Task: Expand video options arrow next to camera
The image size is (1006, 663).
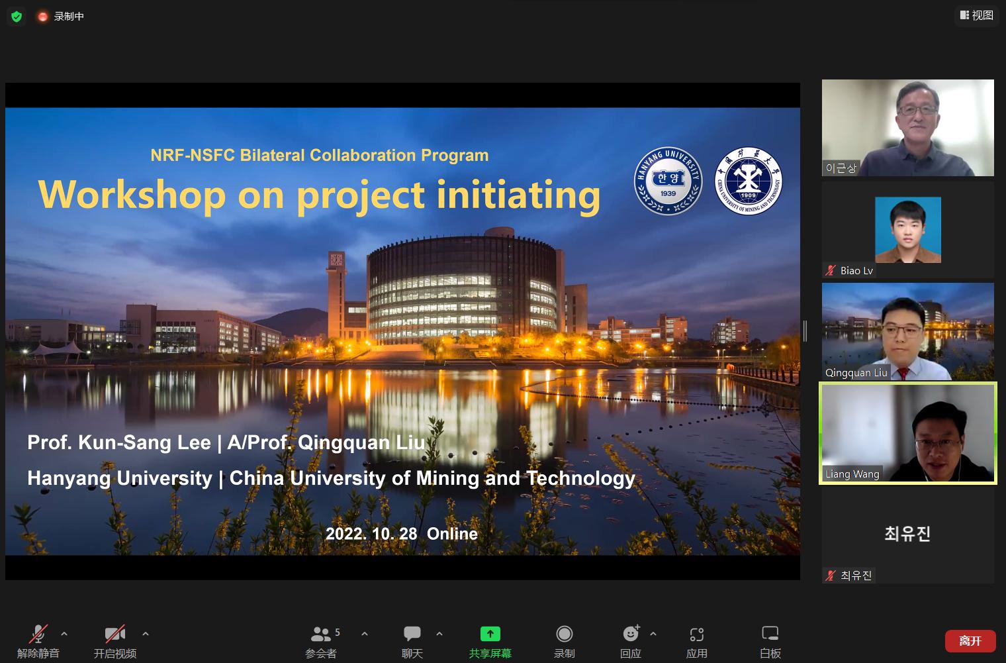Action: [146, 634]
